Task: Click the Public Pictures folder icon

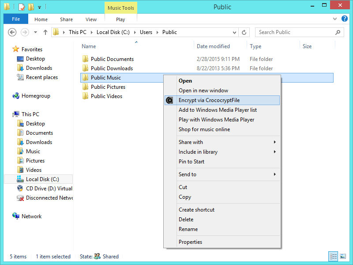Action: [85, 87]
